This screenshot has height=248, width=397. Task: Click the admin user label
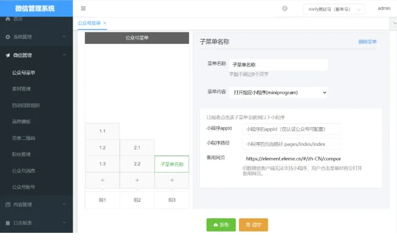pyautogui.click(x=384, y=9)
